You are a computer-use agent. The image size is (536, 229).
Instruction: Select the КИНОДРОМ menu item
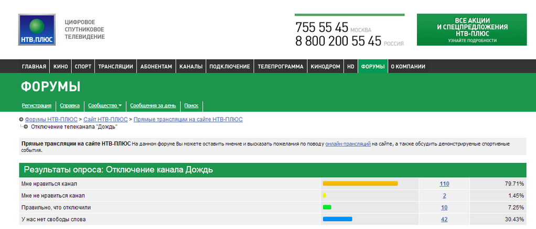click(x=325, y=67)
